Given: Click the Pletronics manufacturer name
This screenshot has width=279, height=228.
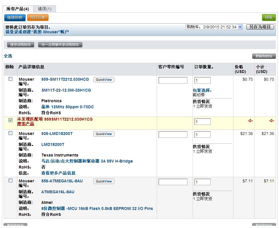Looking at the screenshot, I should click(51, 101).
